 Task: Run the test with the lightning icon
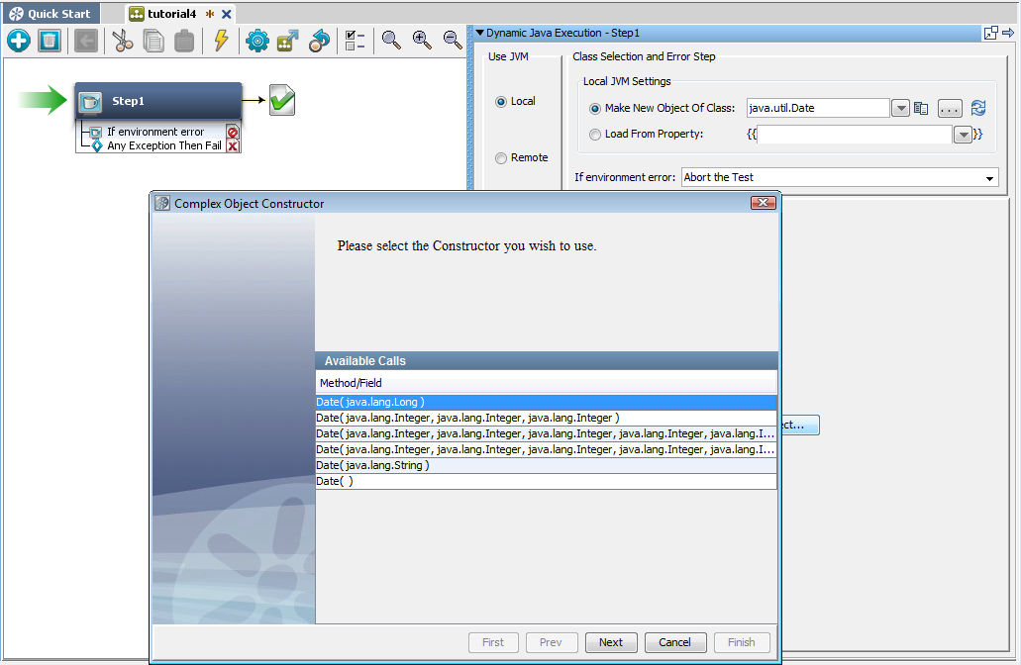tap(220, 41)
